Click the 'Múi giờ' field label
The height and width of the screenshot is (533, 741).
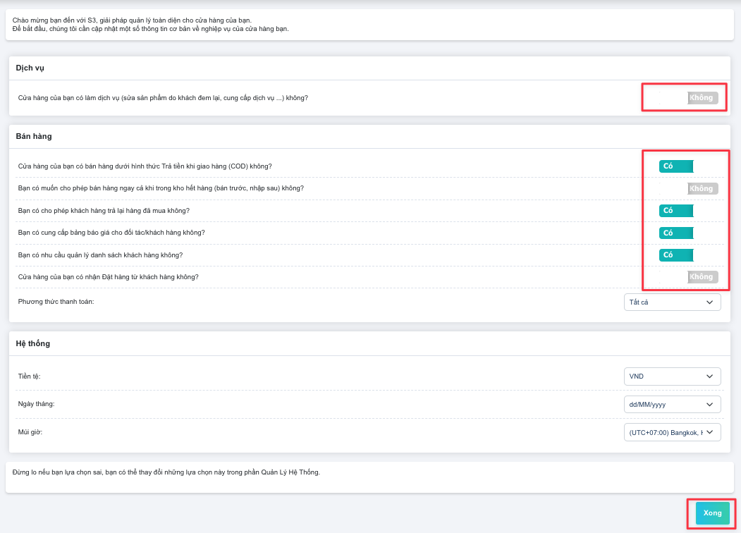30,431
